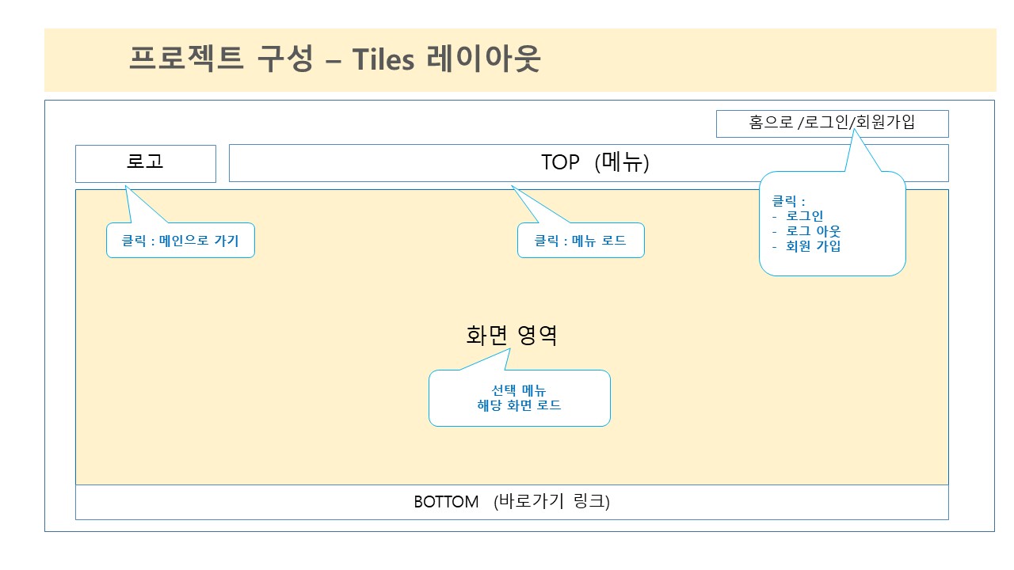The image size is (1014, 570).
Task: Click the word 'Tiles' in the title
Action: pos(383,59)
